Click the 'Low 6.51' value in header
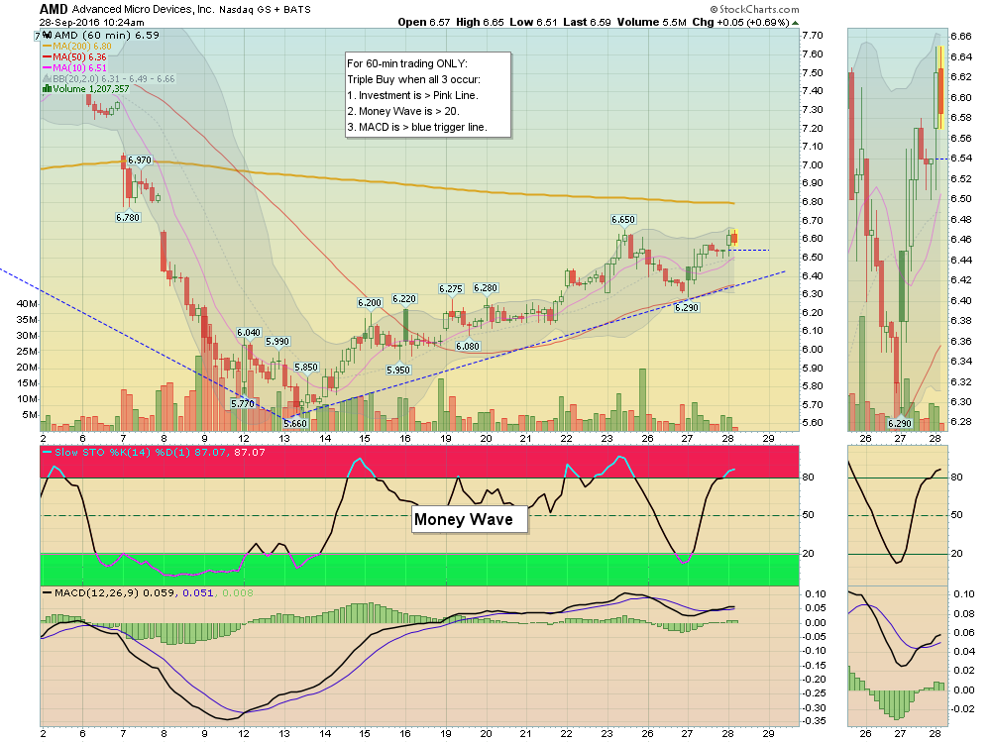Image resolution: width=991 pixels, height=743 pixels. click(533, 22)
